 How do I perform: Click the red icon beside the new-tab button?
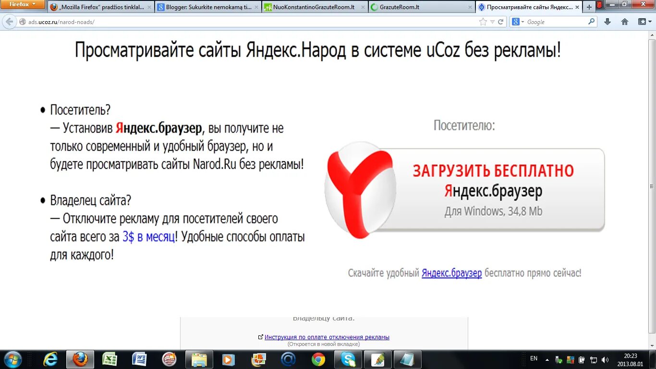click(600, 5)
